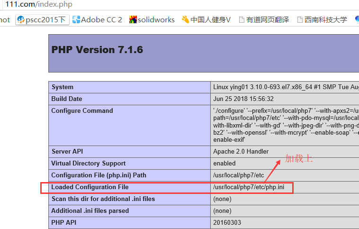Select the Apache 2.0 Handler value
Screen dimensions: 359x229
point(241,152)
